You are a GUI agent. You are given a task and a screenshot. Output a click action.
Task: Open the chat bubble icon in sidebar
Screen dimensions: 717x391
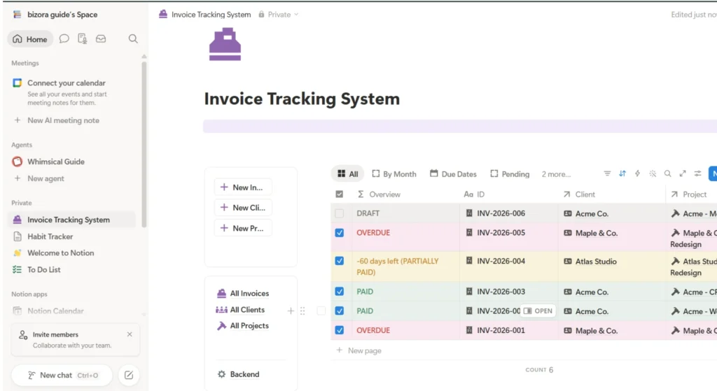pyautogui.click(x=64, y=39)
